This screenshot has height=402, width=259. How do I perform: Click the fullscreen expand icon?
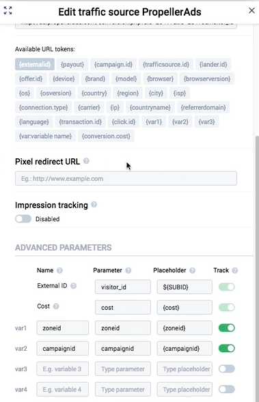coord(8,10)
